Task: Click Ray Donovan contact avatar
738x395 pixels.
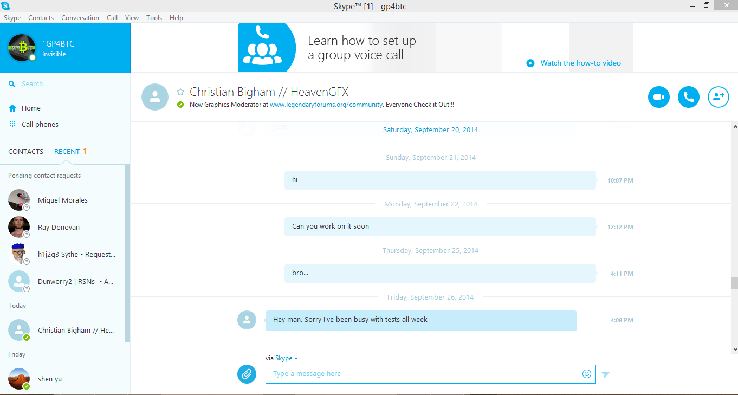Action: click(x=19, y=227)
